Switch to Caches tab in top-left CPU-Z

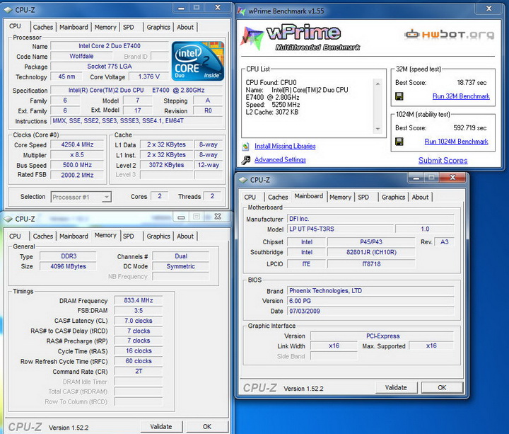point(43,28)
